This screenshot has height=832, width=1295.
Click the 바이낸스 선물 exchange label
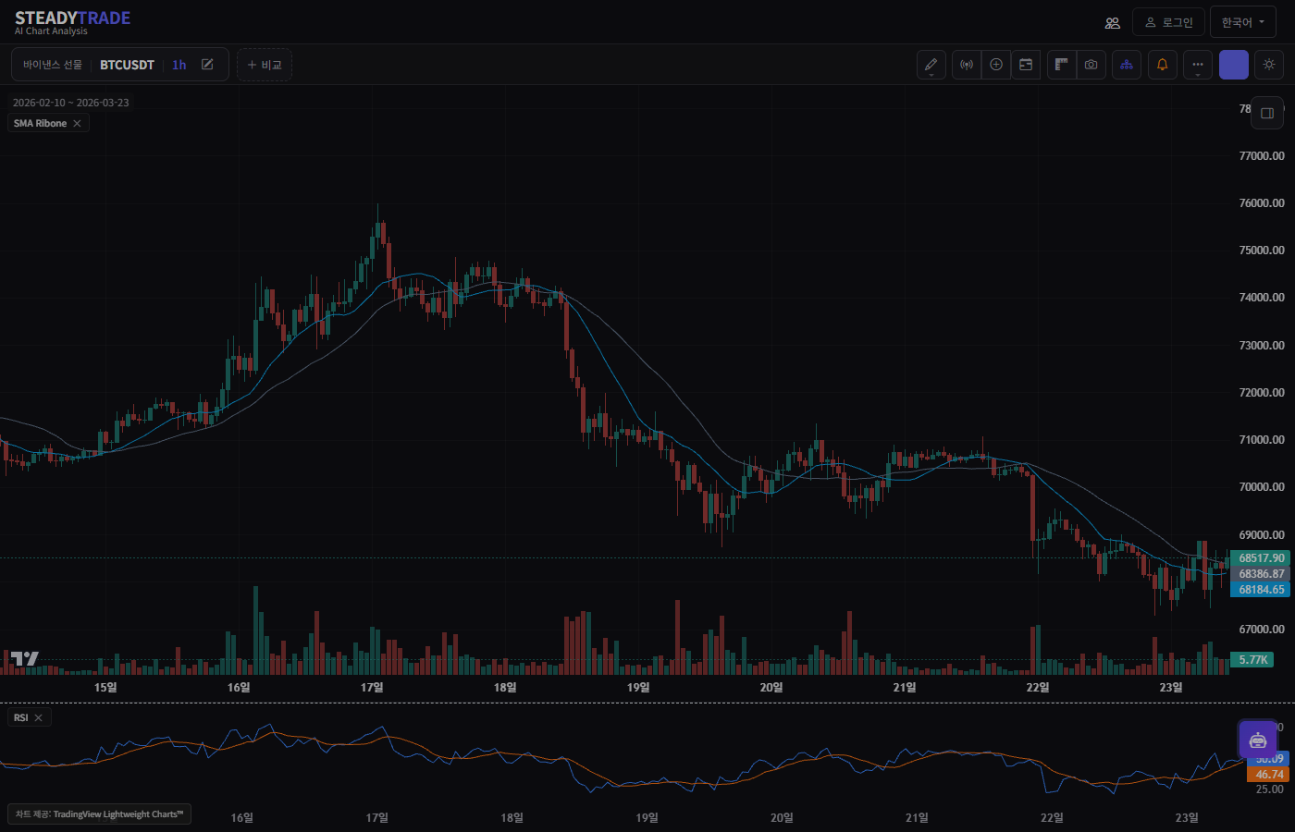pyautogui.click(x=53, y=65)
